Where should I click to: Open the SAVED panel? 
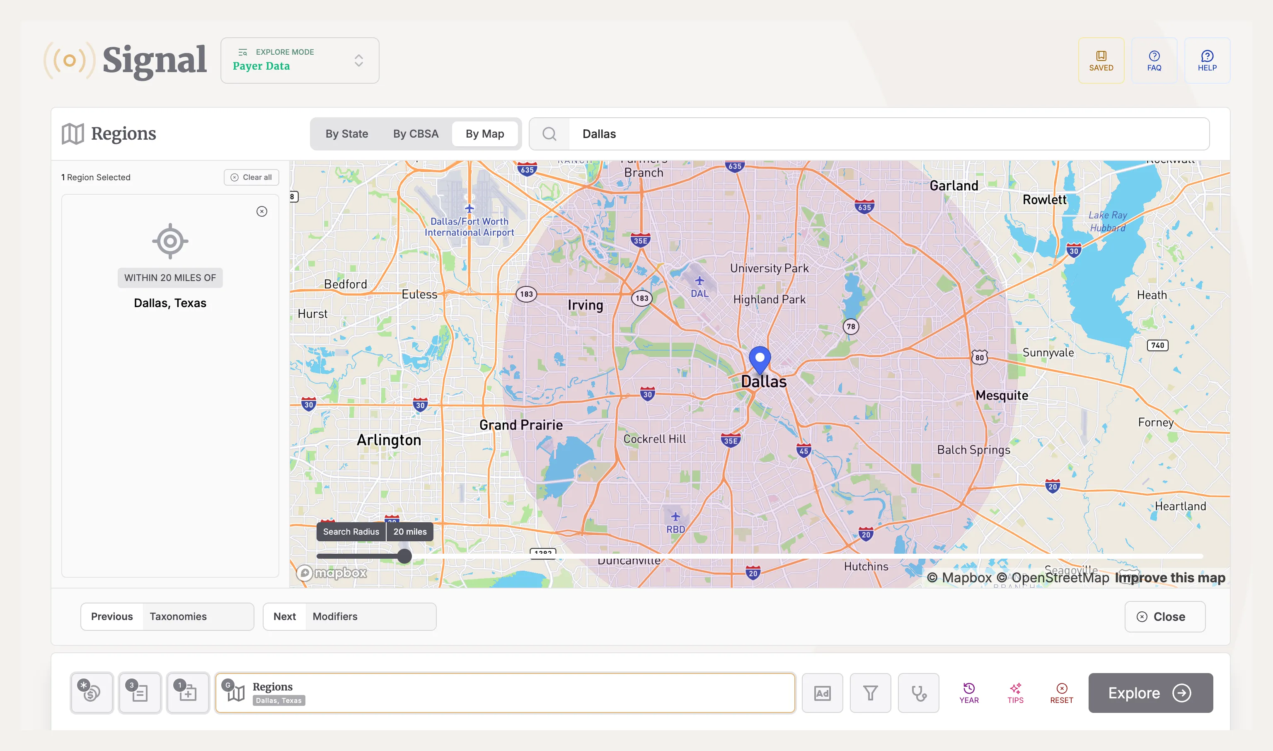coord(1101,60)
